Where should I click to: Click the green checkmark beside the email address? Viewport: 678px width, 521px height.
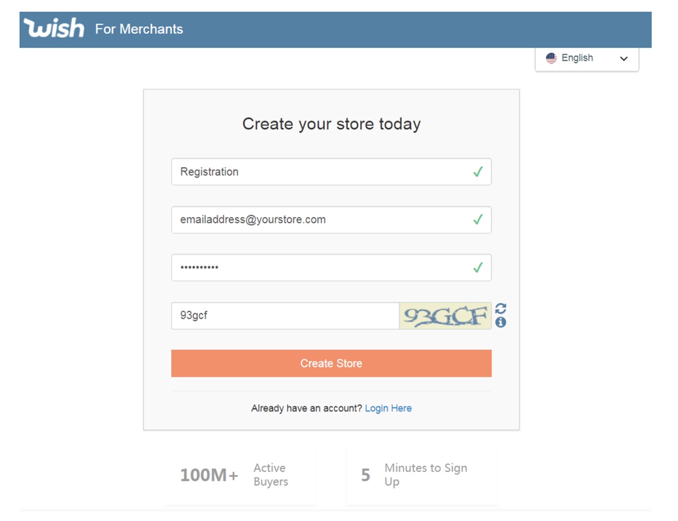(x=478, y=220)
